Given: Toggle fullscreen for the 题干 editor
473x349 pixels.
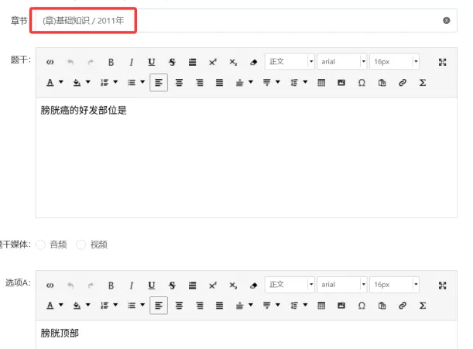Looking at the screenshot, I should pyautogui.click(x=442, y=62).
